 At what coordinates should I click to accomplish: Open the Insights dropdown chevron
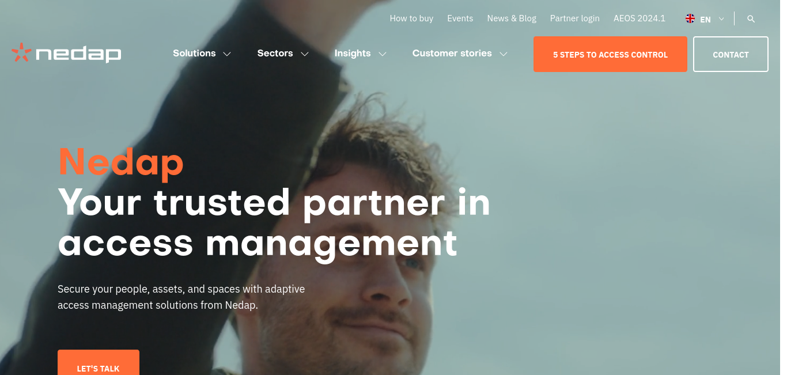click(x=383, y=54)
